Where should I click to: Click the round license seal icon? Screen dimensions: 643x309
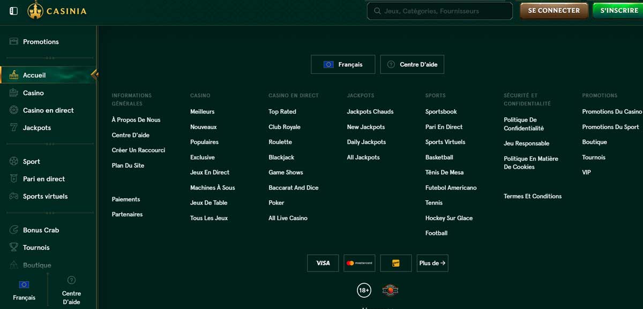click(x=390, y=291)
